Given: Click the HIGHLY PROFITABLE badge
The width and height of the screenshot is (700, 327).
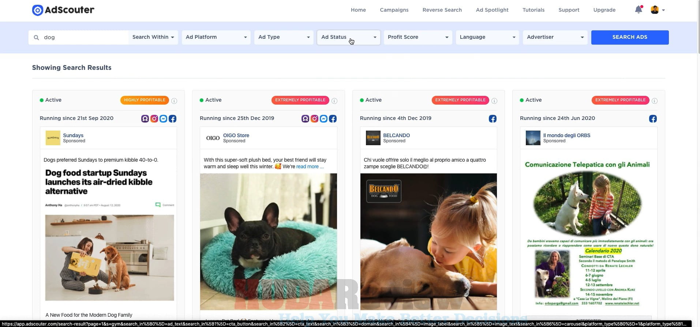Looking at the screenshot, I should point(145,100).
